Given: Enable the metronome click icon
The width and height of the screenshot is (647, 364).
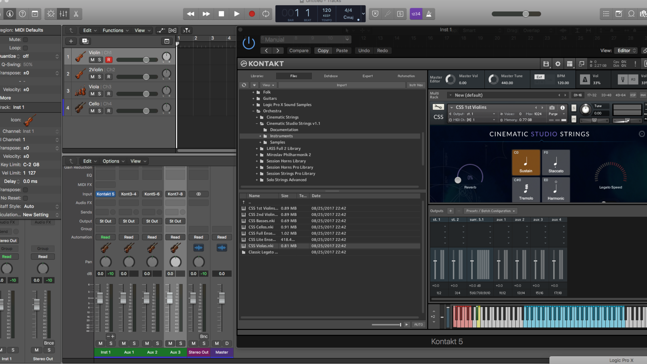Looking at the screenshot, I should tap(429, 14).
